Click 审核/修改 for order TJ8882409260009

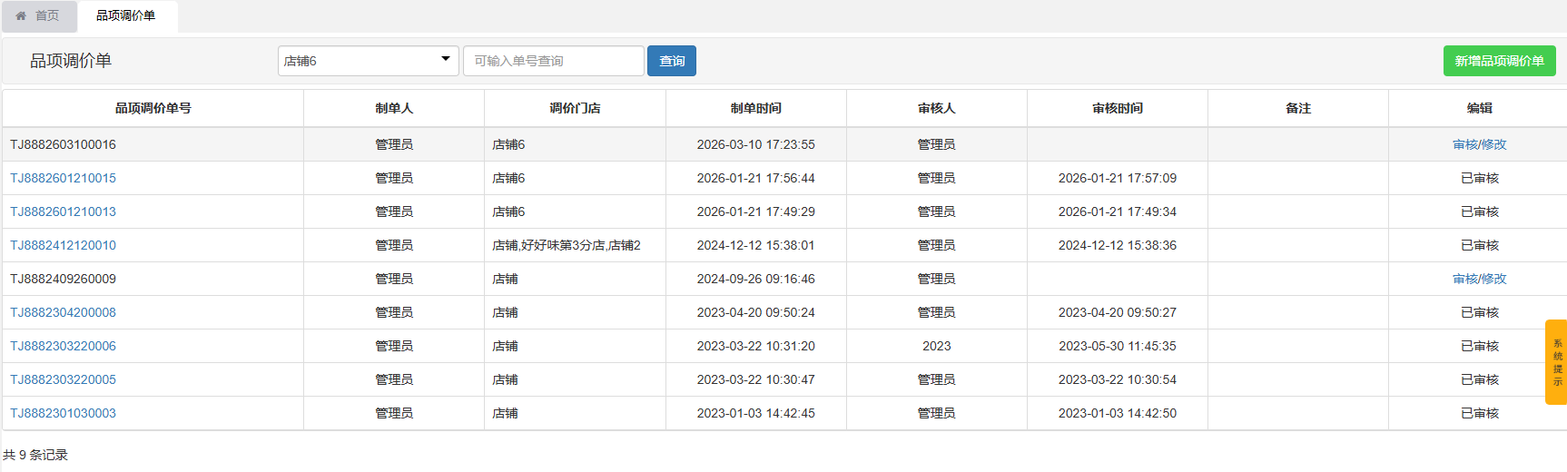pyautogui.click(x=1479, y=279)
